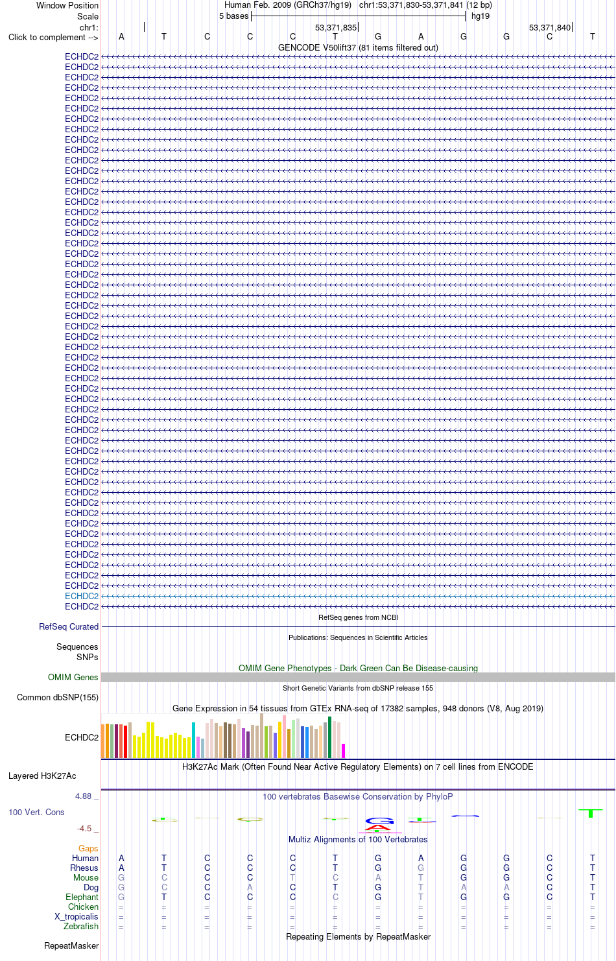
Task: Open Gene Expression in 54 tissues GTEx title
Action: click(358, 708)
